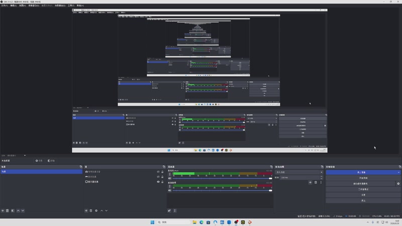Select the highlighted scene in Scenes list
This screenshot has width=402, height=226.
[41, 172]
